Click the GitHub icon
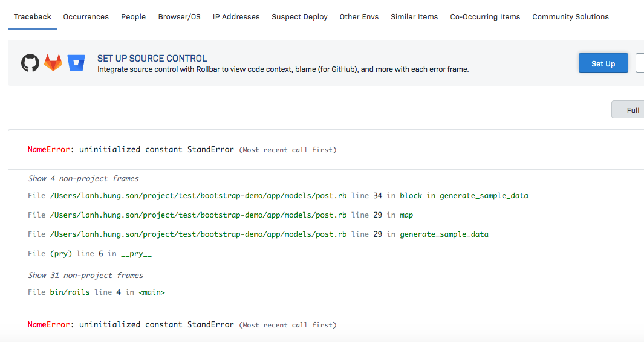Image resolution: width=644 pixels, height=342 pixels. 30,63
